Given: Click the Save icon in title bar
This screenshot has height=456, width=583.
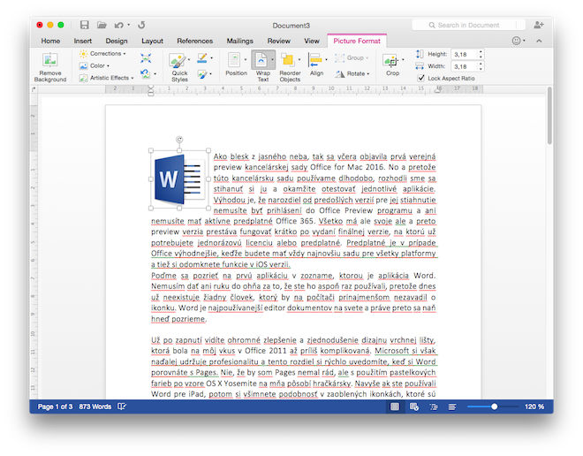Looking at the screenshot, I should point(84,25).
